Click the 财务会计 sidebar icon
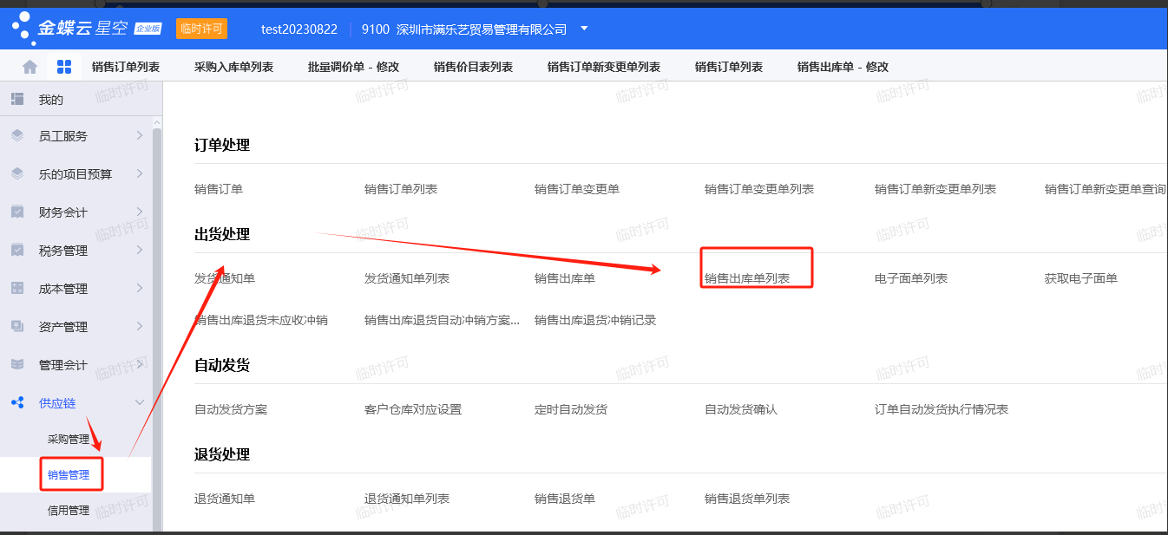Image resolution: width=1168 pixels, height=535 pixels. tap(17, 212)
